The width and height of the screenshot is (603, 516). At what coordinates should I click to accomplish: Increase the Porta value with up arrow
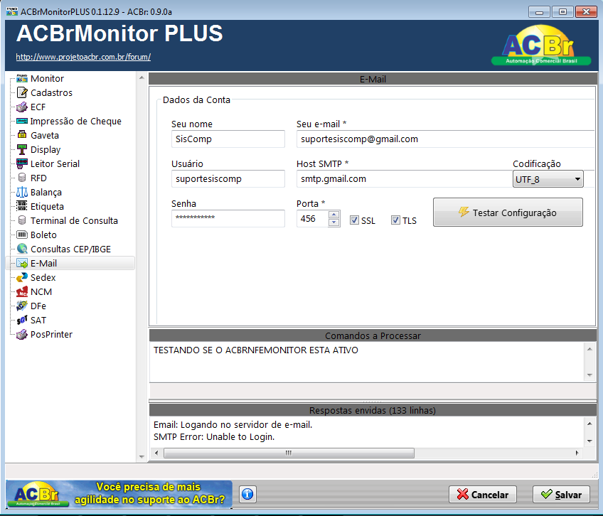click(x=333, y=215)
